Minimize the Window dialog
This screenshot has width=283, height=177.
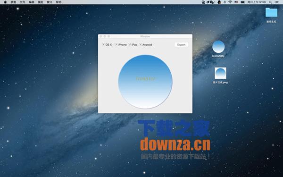(105, 36)
